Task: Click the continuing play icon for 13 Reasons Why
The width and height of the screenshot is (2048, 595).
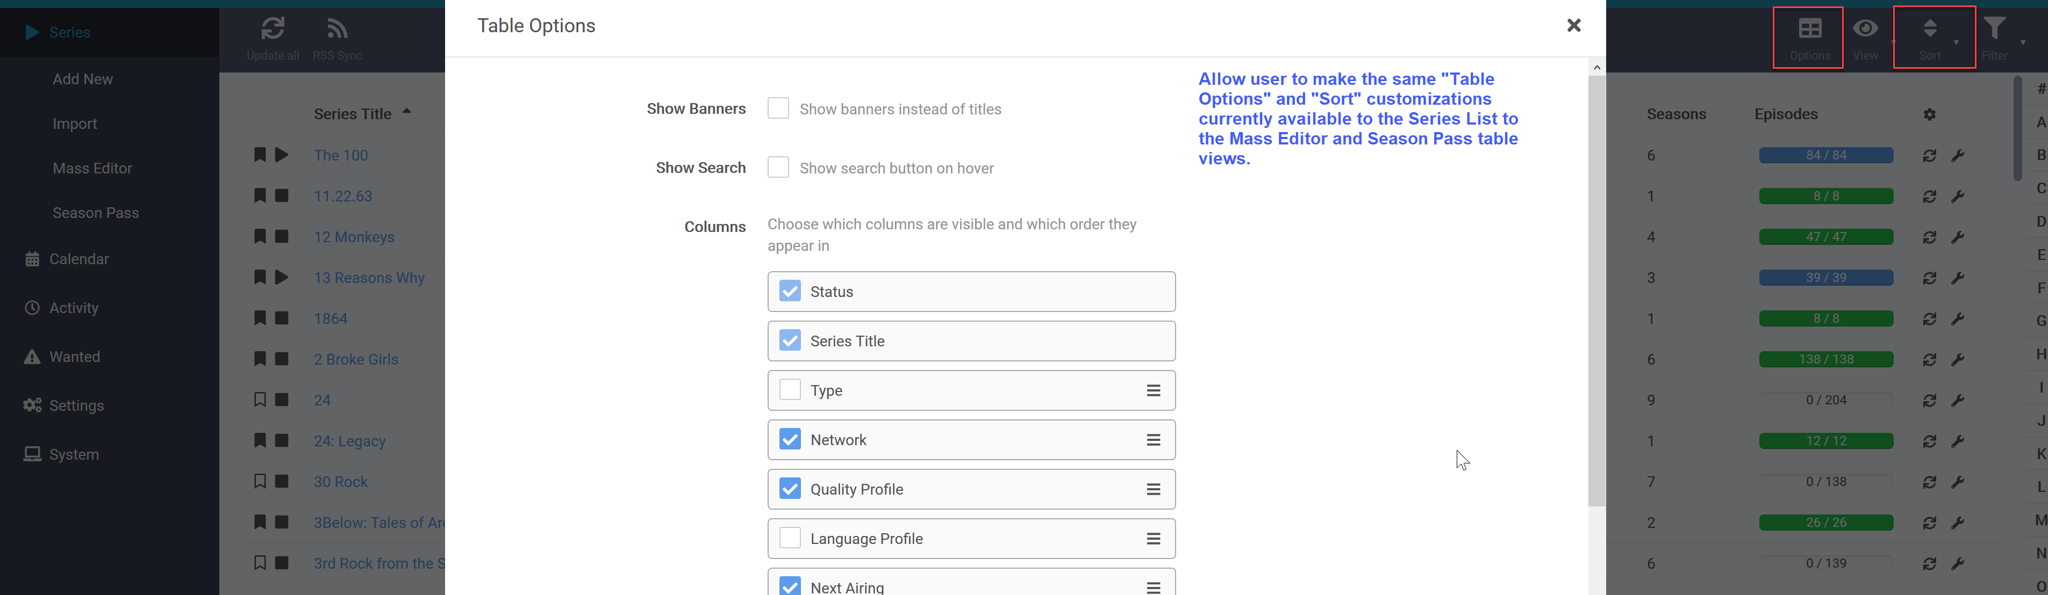Action: pos(282,277)
